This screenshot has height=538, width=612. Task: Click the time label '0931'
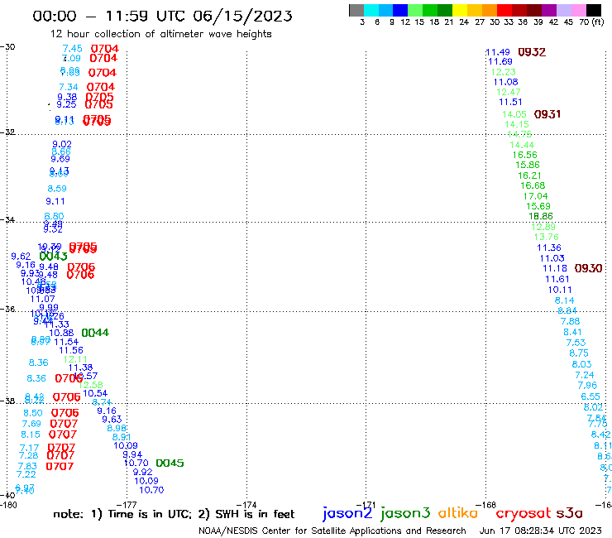[x=547, y=114]
